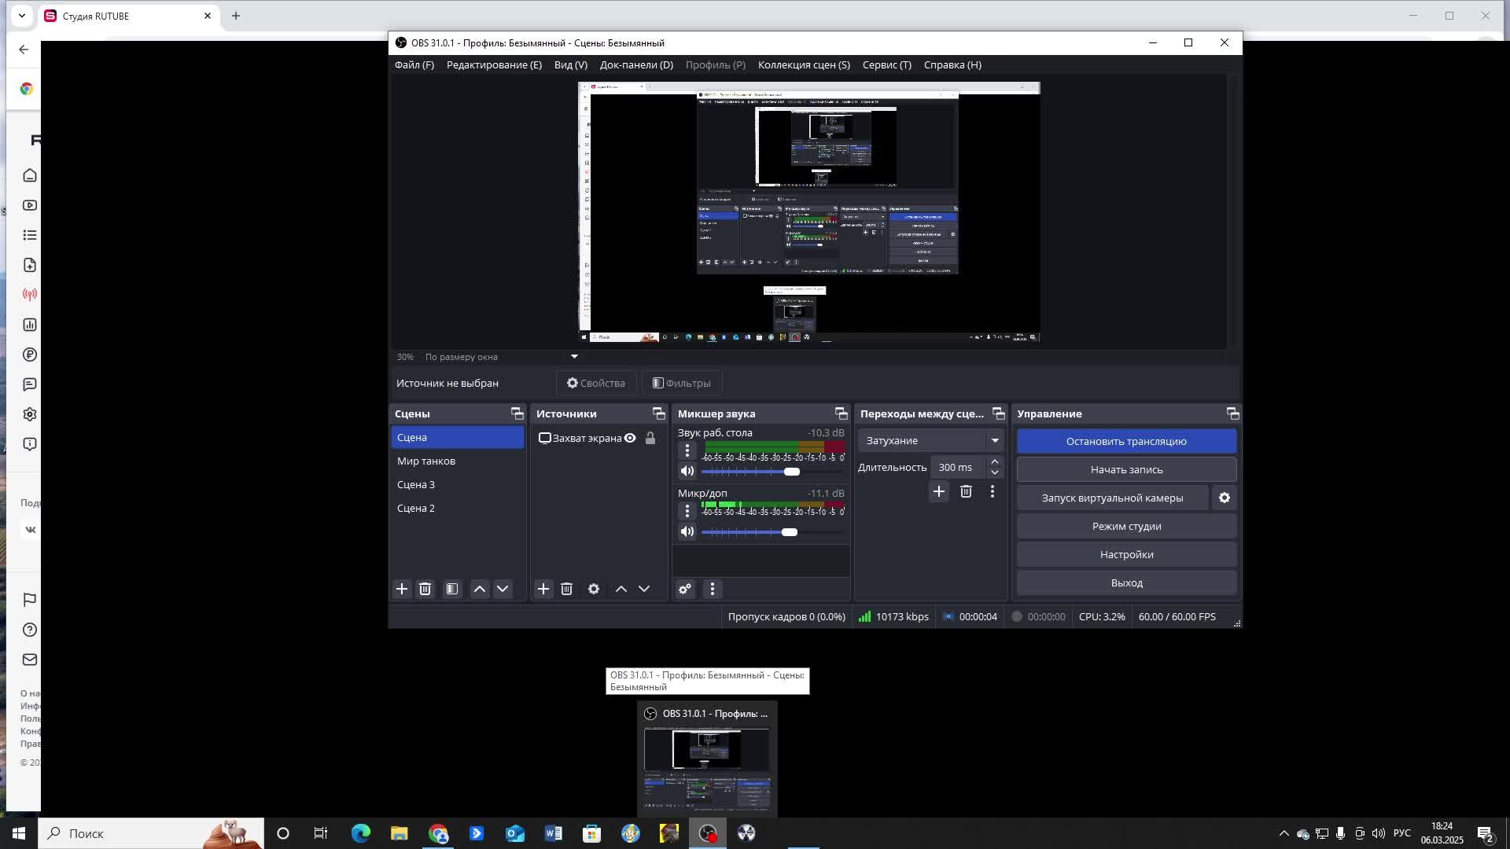Open virtual camera settings gear icon
Viewport: 1510px width, 849px height.
[x=1225, y=498]
